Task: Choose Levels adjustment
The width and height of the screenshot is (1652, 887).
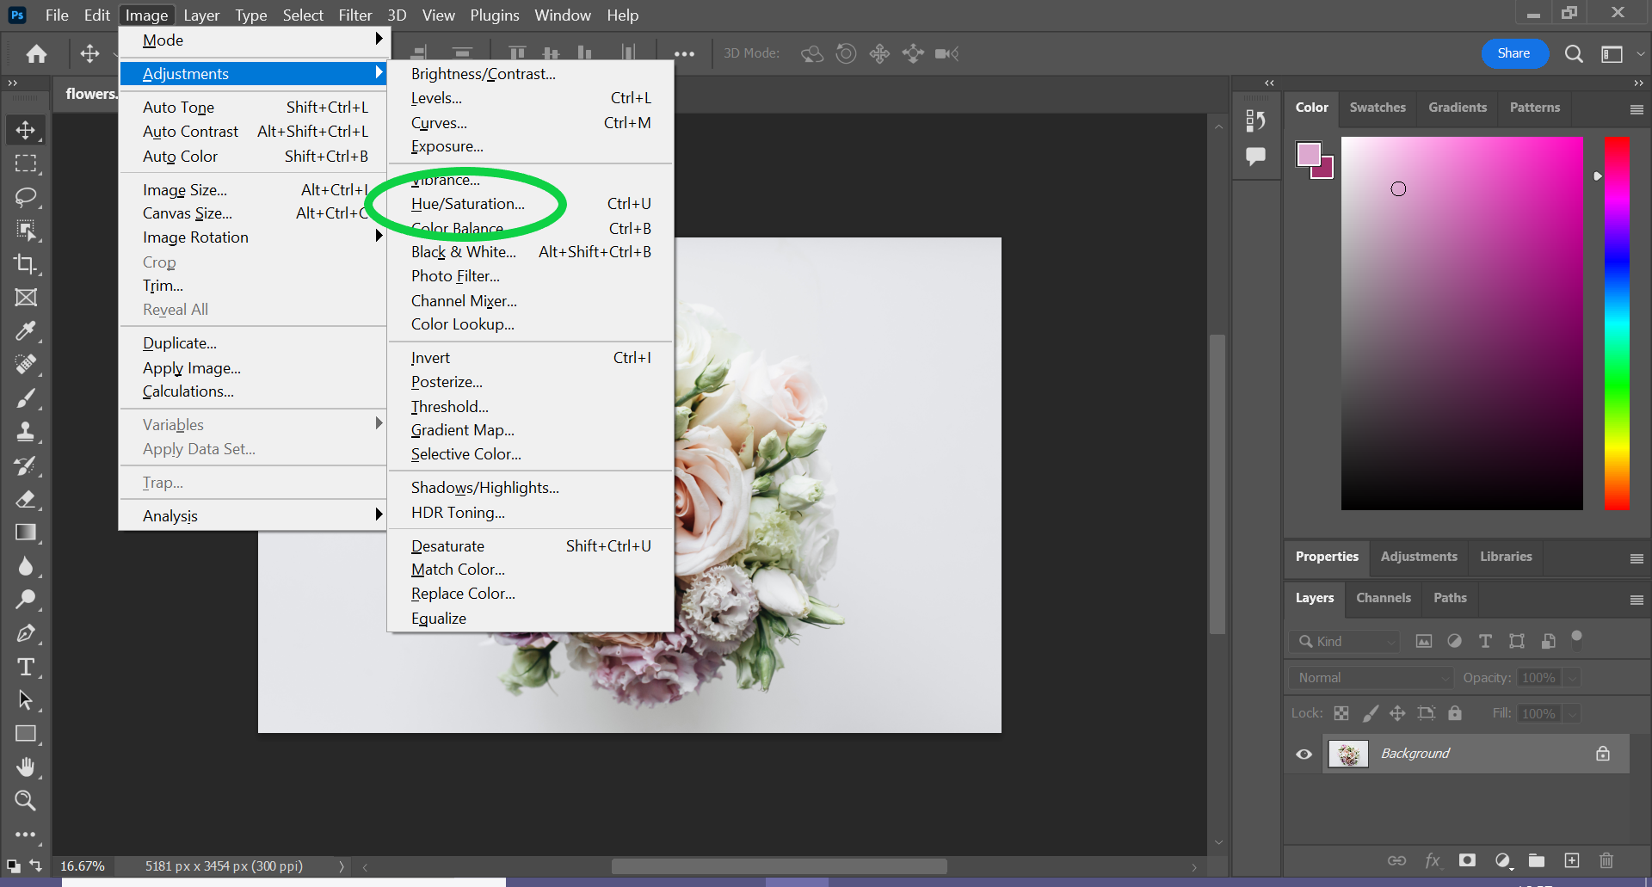Action: 530,98
